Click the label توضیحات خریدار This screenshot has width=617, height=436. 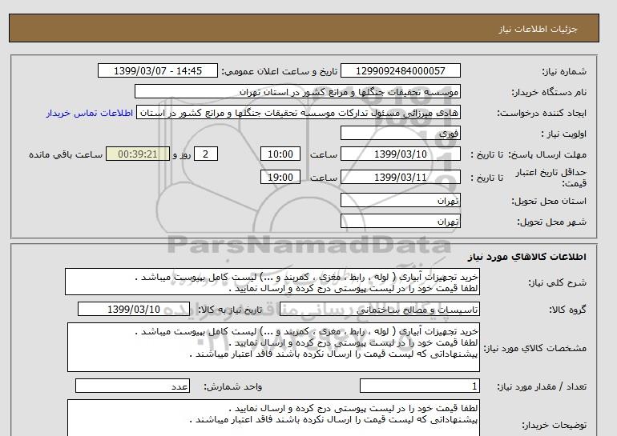click(554, 425)
